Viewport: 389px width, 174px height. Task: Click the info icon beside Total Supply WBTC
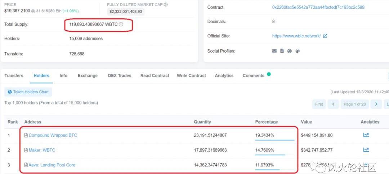coord(121,24)
